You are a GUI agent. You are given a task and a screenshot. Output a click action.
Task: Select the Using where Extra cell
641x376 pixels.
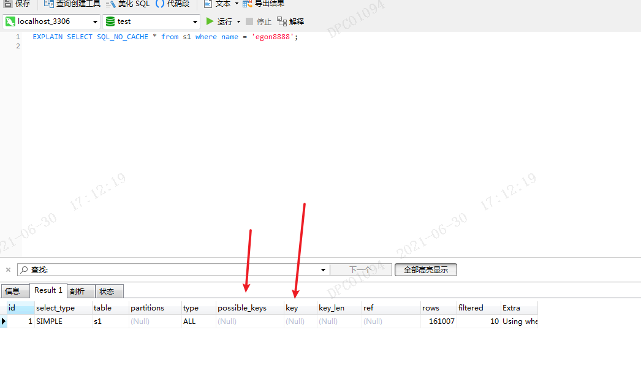[519, 321]
